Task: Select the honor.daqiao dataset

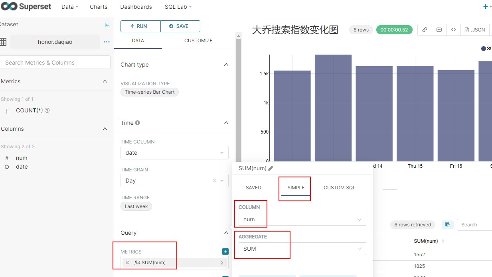Action: [x=55, y=42]
